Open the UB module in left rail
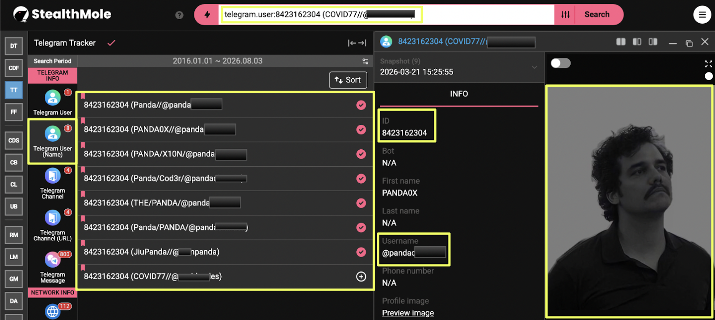 [x=14, y=206]
